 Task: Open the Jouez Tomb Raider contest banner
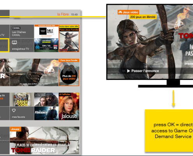[x=44, y=140]
